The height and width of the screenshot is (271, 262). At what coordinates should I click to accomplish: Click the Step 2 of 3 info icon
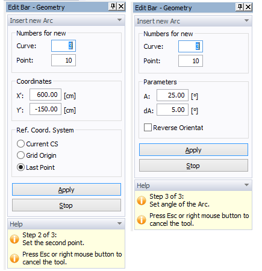(14, 239)
